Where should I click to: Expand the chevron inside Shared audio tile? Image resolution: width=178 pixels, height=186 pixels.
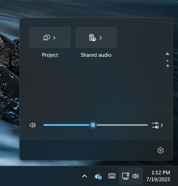pyautogui.click(x=101, y=38)
